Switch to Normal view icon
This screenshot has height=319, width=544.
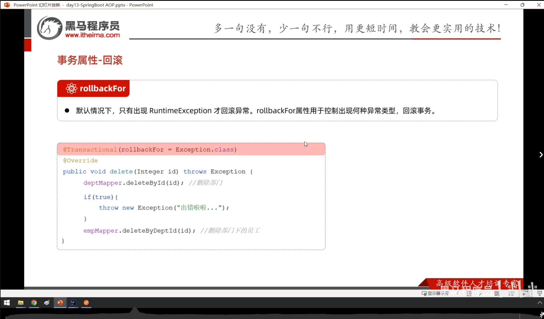click(x=497, y=293)
